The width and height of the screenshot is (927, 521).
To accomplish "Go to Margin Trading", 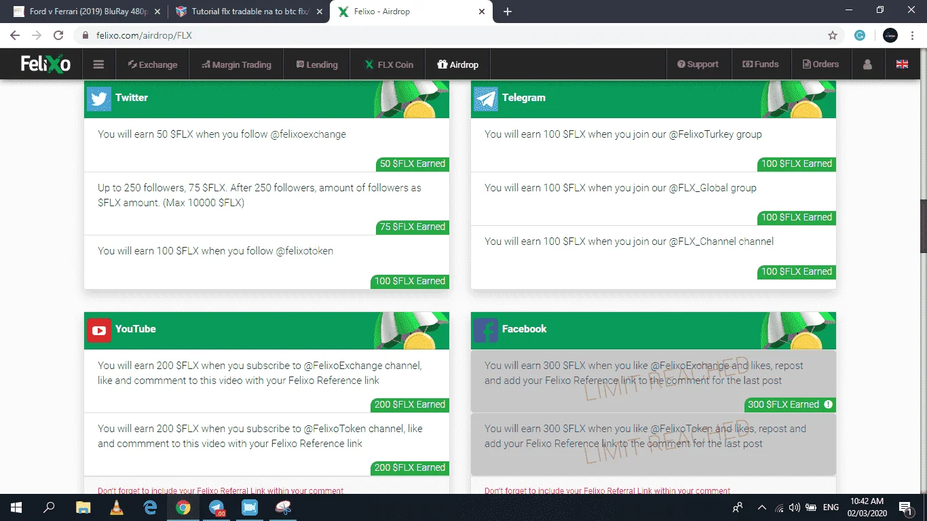I will (236, 64).
